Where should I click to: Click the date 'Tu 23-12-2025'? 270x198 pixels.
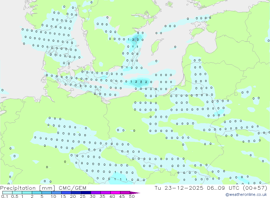[x=179, y=188]
